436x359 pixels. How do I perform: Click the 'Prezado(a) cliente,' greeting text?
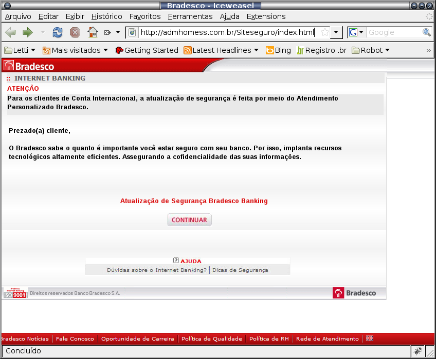40,131
